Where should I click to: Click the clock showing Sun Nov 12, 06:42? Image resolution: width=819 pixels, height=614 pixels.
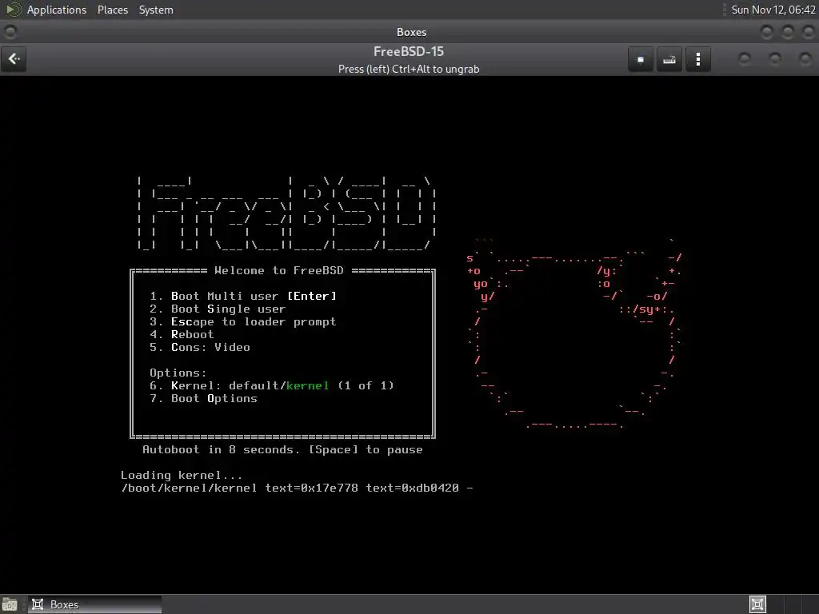coord(773,10)
